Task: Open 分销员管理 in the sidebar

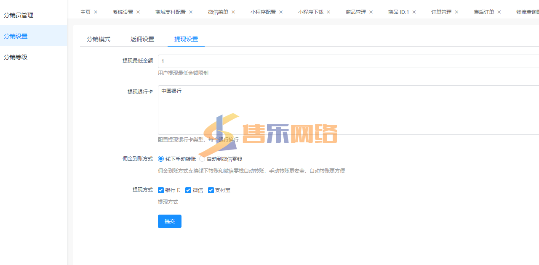Action: [x=33, y=15]
